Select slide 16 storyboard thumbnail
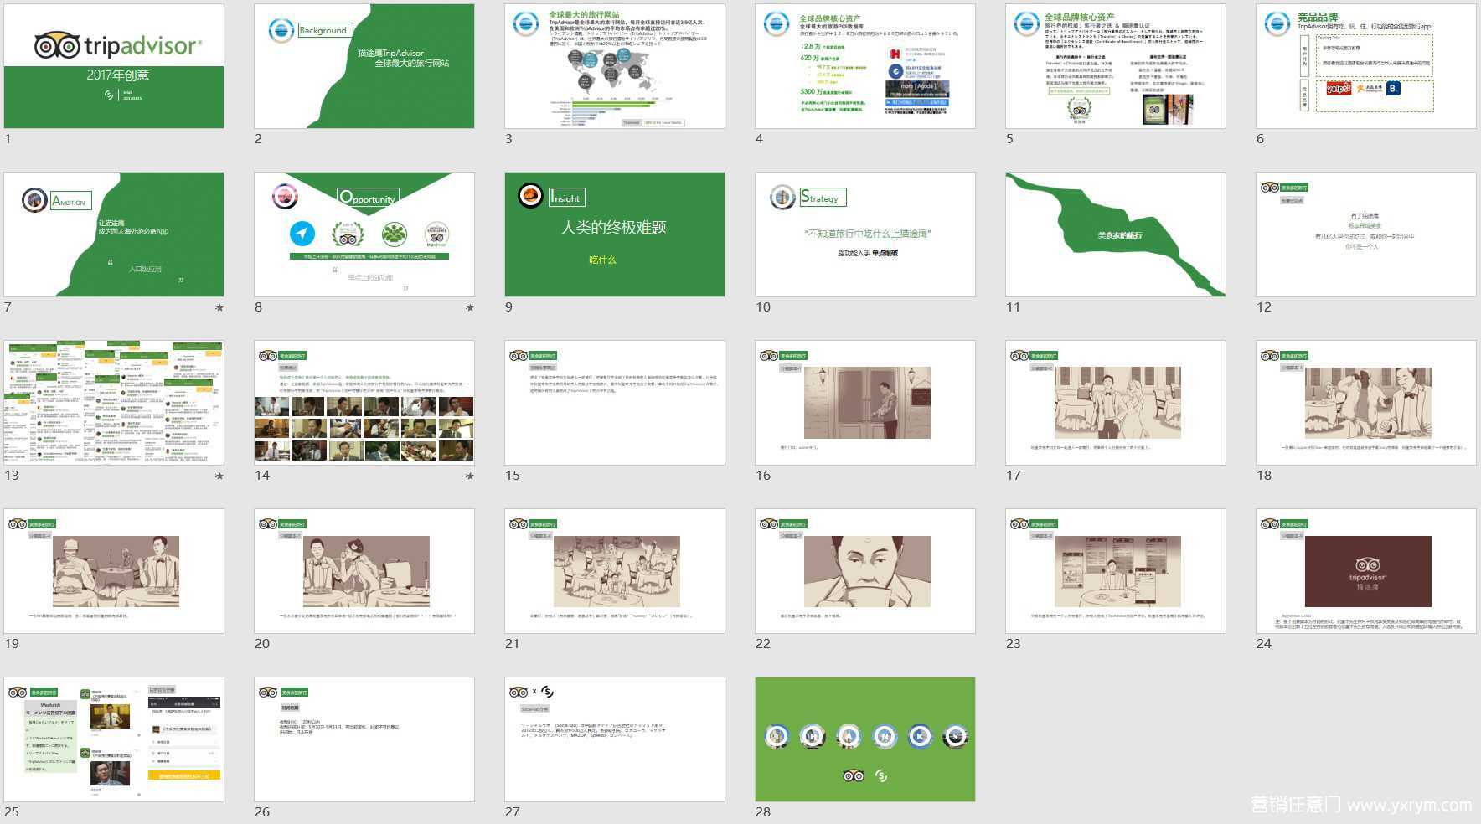This screenshot has height=824, width=1481. (865, 403)
